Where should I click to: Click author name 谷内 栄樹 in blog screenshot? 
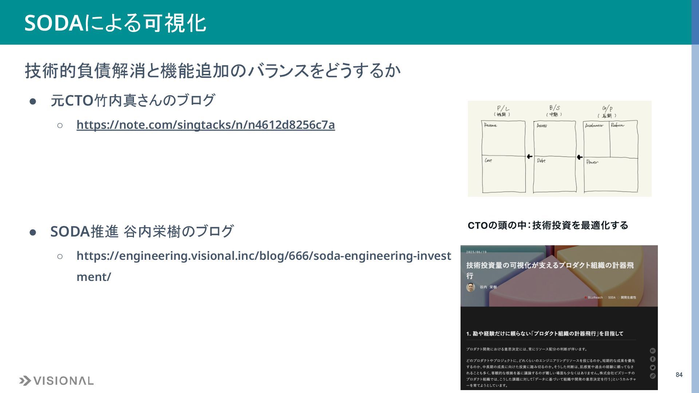click(488, 287)
